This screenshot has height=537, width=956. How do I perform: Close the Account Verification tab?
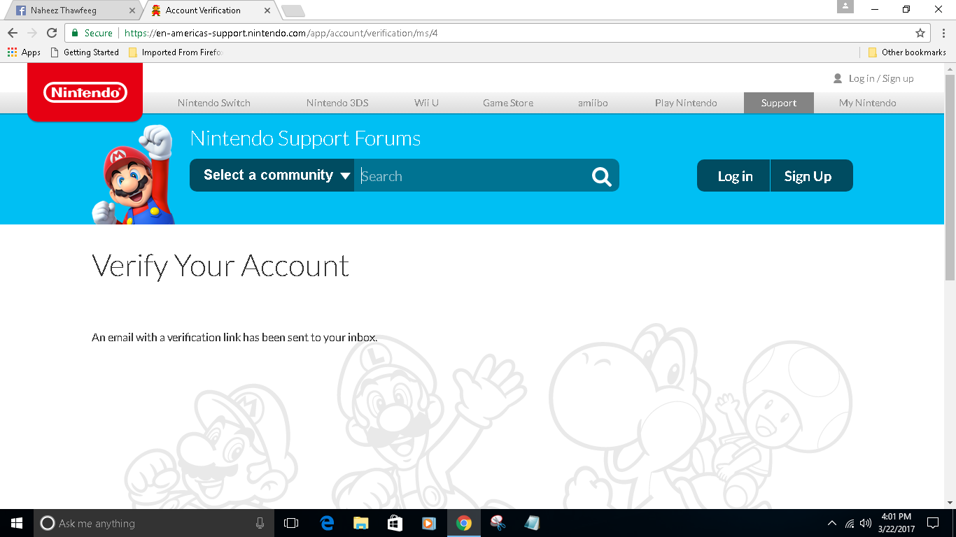(x=267, y=10)
